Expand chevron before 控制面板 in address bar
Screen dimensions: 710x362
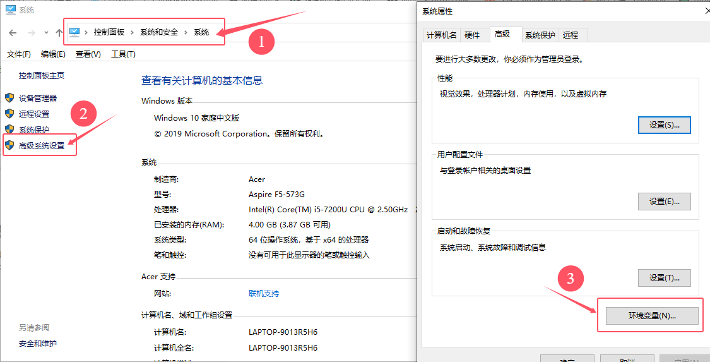click(86, 32)
